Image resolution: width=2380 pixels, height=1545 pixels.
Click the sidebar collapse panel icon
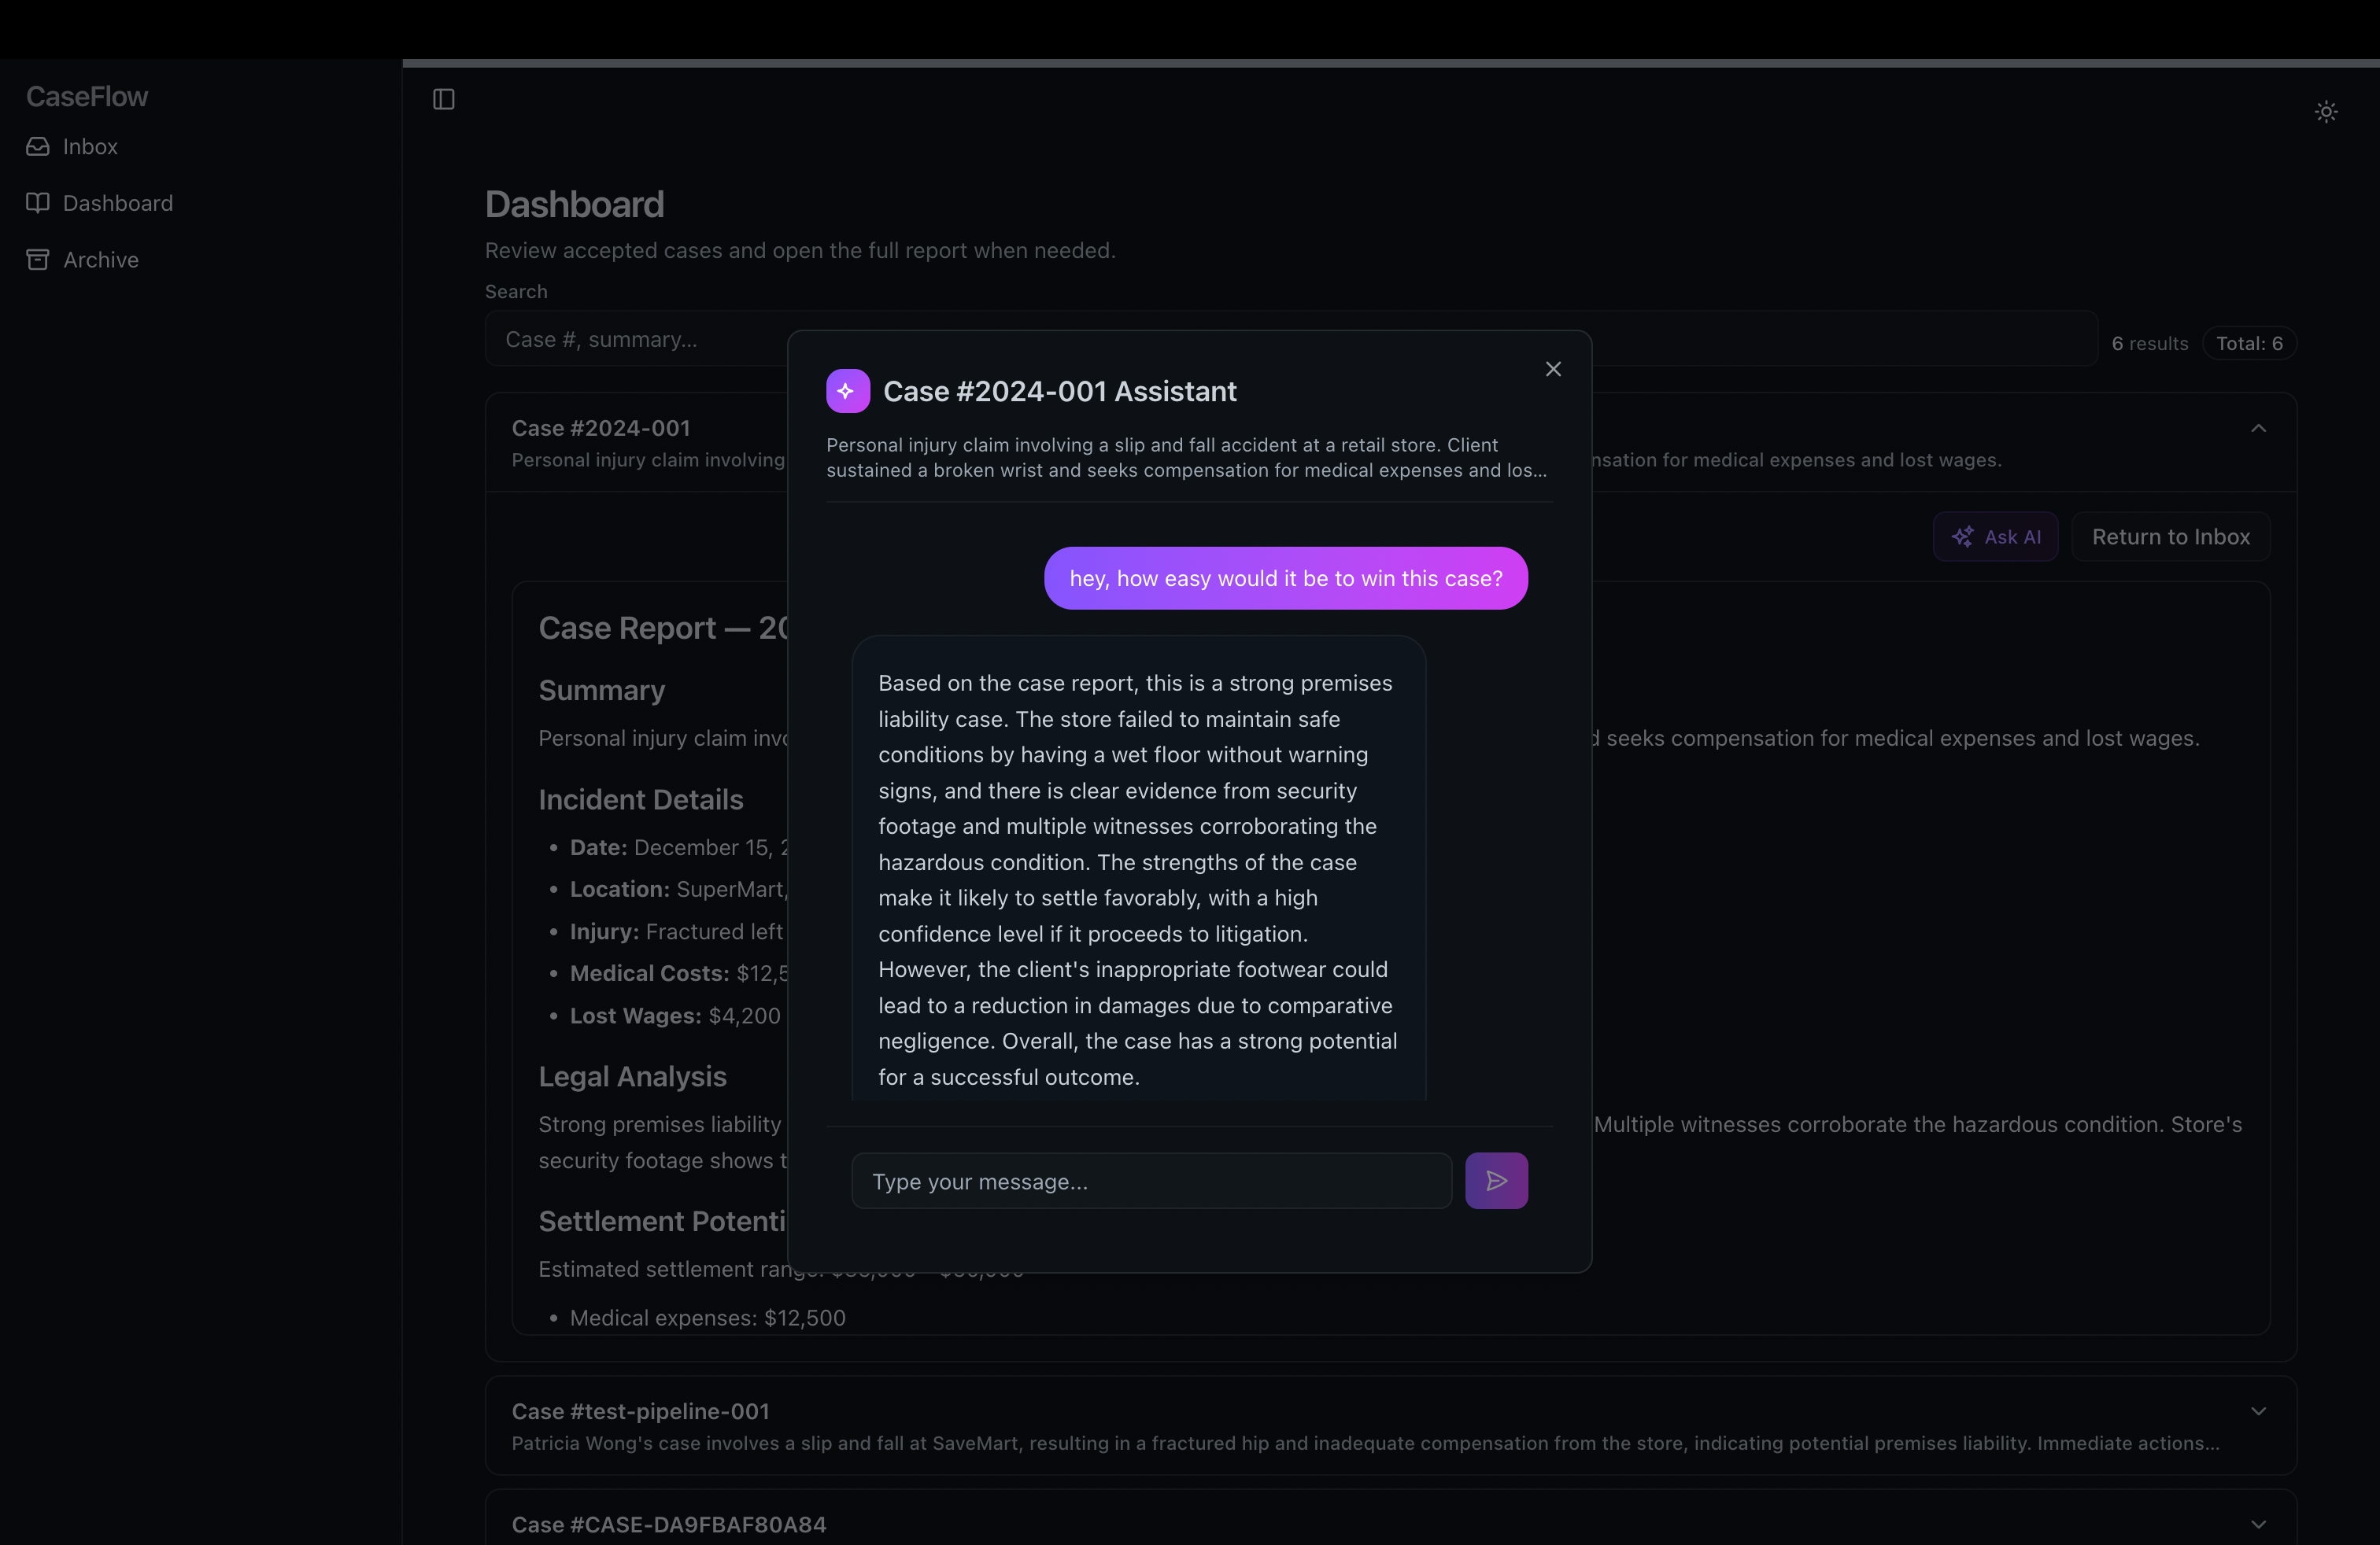pyautogui.click(x=443, y=99)
